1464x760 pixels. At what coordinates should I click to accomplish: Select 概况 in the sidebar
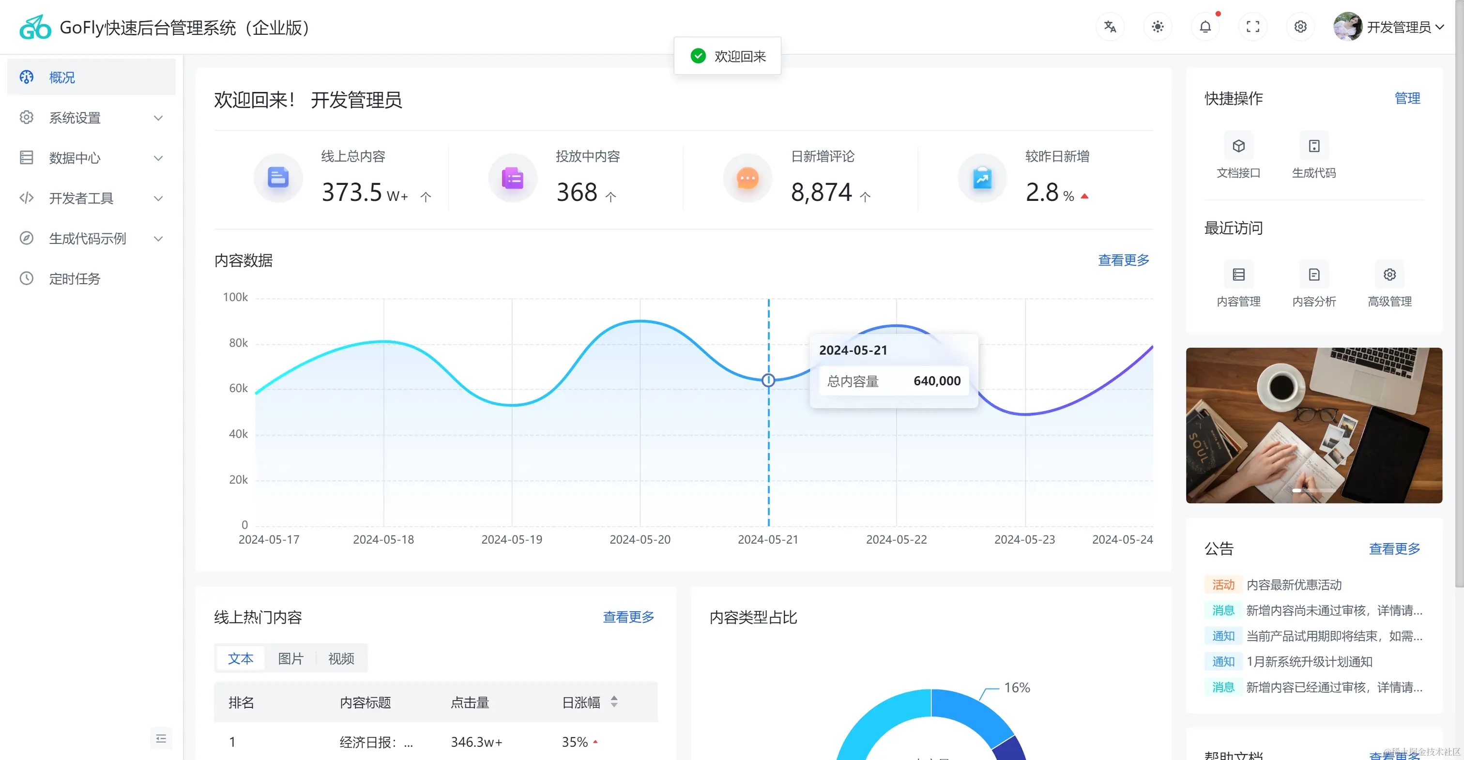pos(91,77)
